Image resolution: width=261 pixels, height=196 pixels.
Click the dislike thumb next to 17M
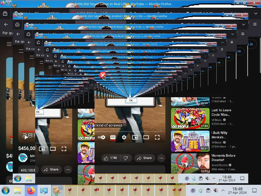tap(126, 158)
